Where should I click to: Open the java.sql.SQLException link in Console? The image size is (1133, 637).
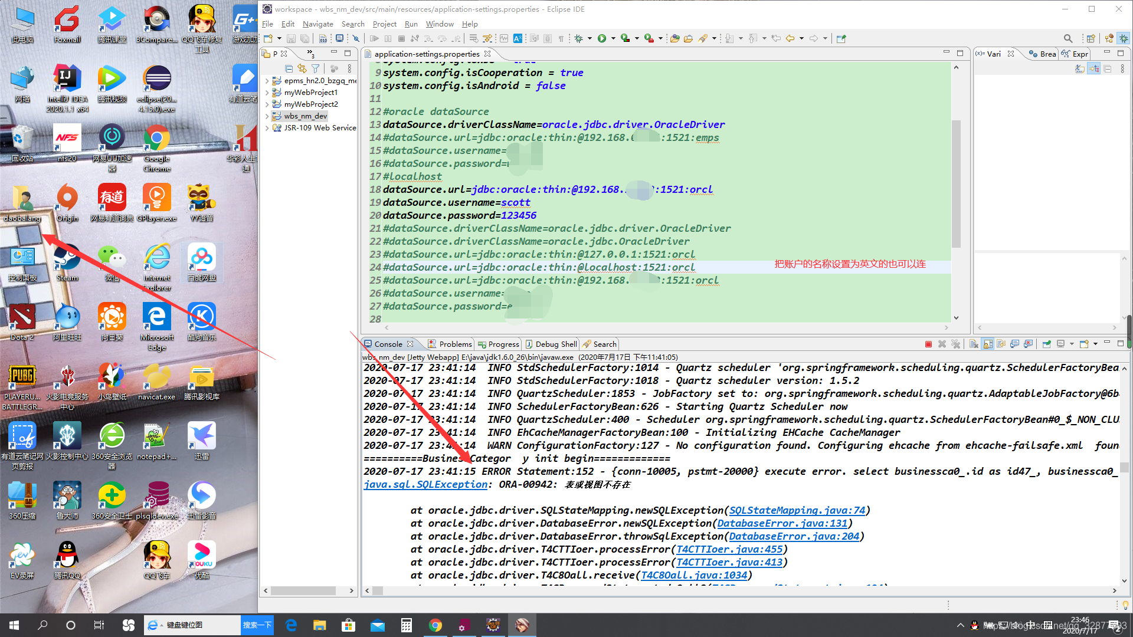425,484
